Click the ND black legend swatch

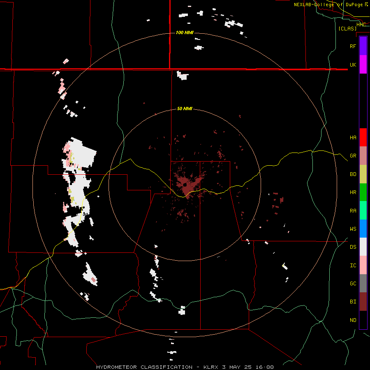coord(363,320)
